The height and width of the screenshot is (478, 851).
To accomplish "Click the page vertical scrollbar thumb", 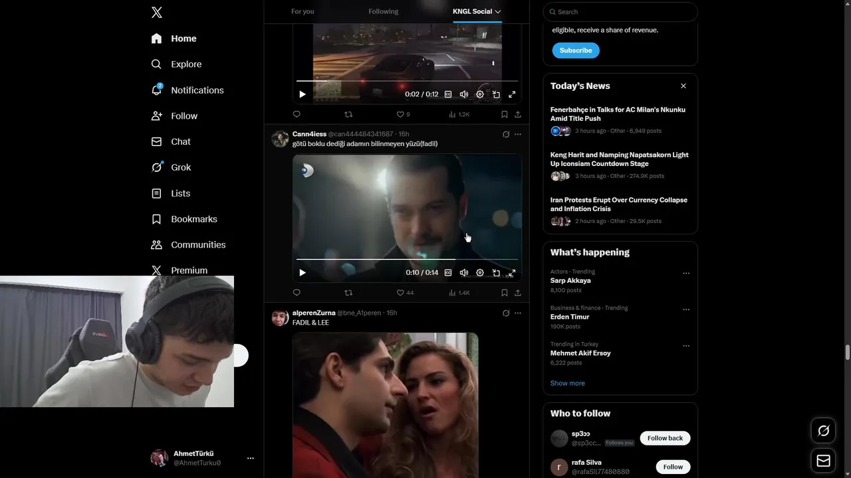I will 847,353.
